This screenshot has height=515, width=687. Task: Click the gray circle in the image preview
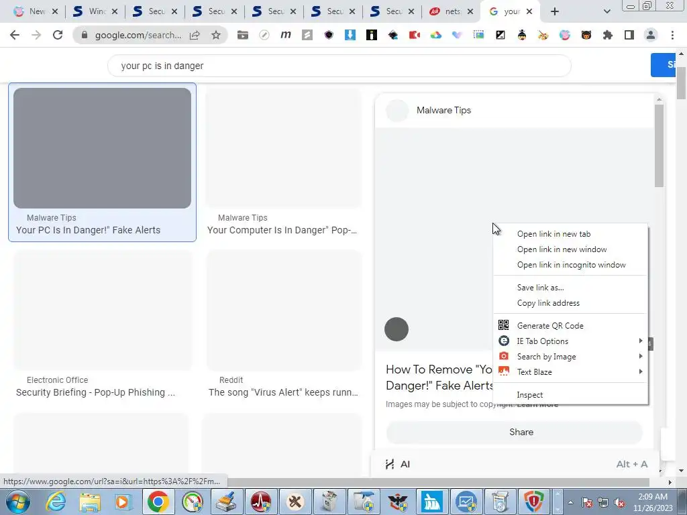point(397,329)
